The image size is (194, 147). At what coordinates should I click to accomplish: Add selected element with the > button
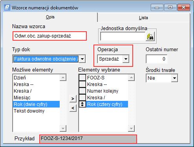[x=73, y=99]
